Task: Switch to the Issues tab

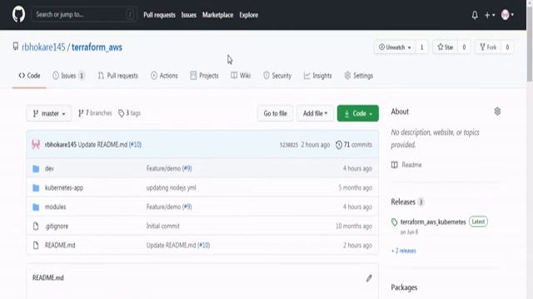Action: point(68,76)
